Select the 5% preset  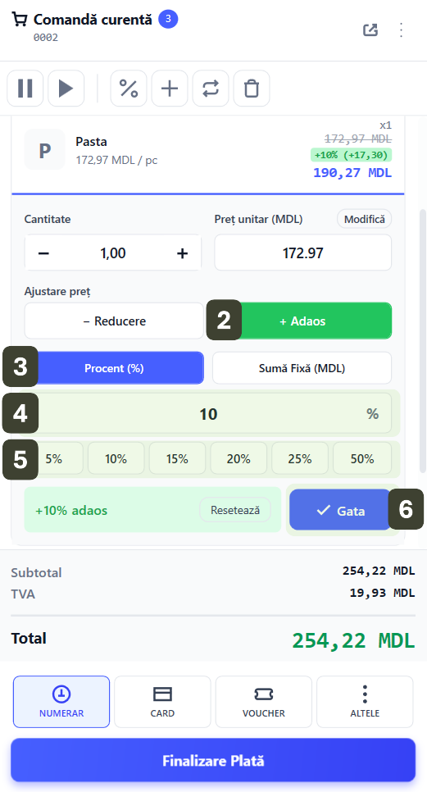[x=54, y=458]
